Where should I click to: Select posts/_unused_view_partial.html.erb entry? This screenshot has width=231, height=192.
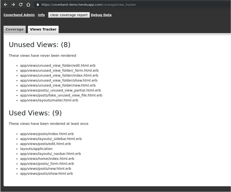tap(60, 91)
